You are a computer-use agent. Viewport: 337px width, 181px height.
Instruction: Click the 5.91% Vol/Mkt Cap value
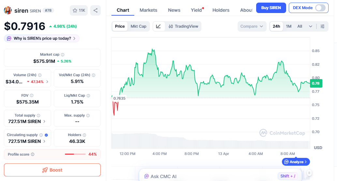77,82
